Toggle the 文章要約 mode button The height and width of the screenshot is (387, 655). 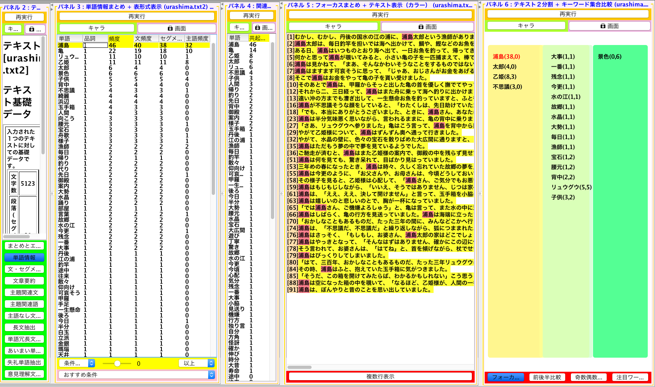24,281
